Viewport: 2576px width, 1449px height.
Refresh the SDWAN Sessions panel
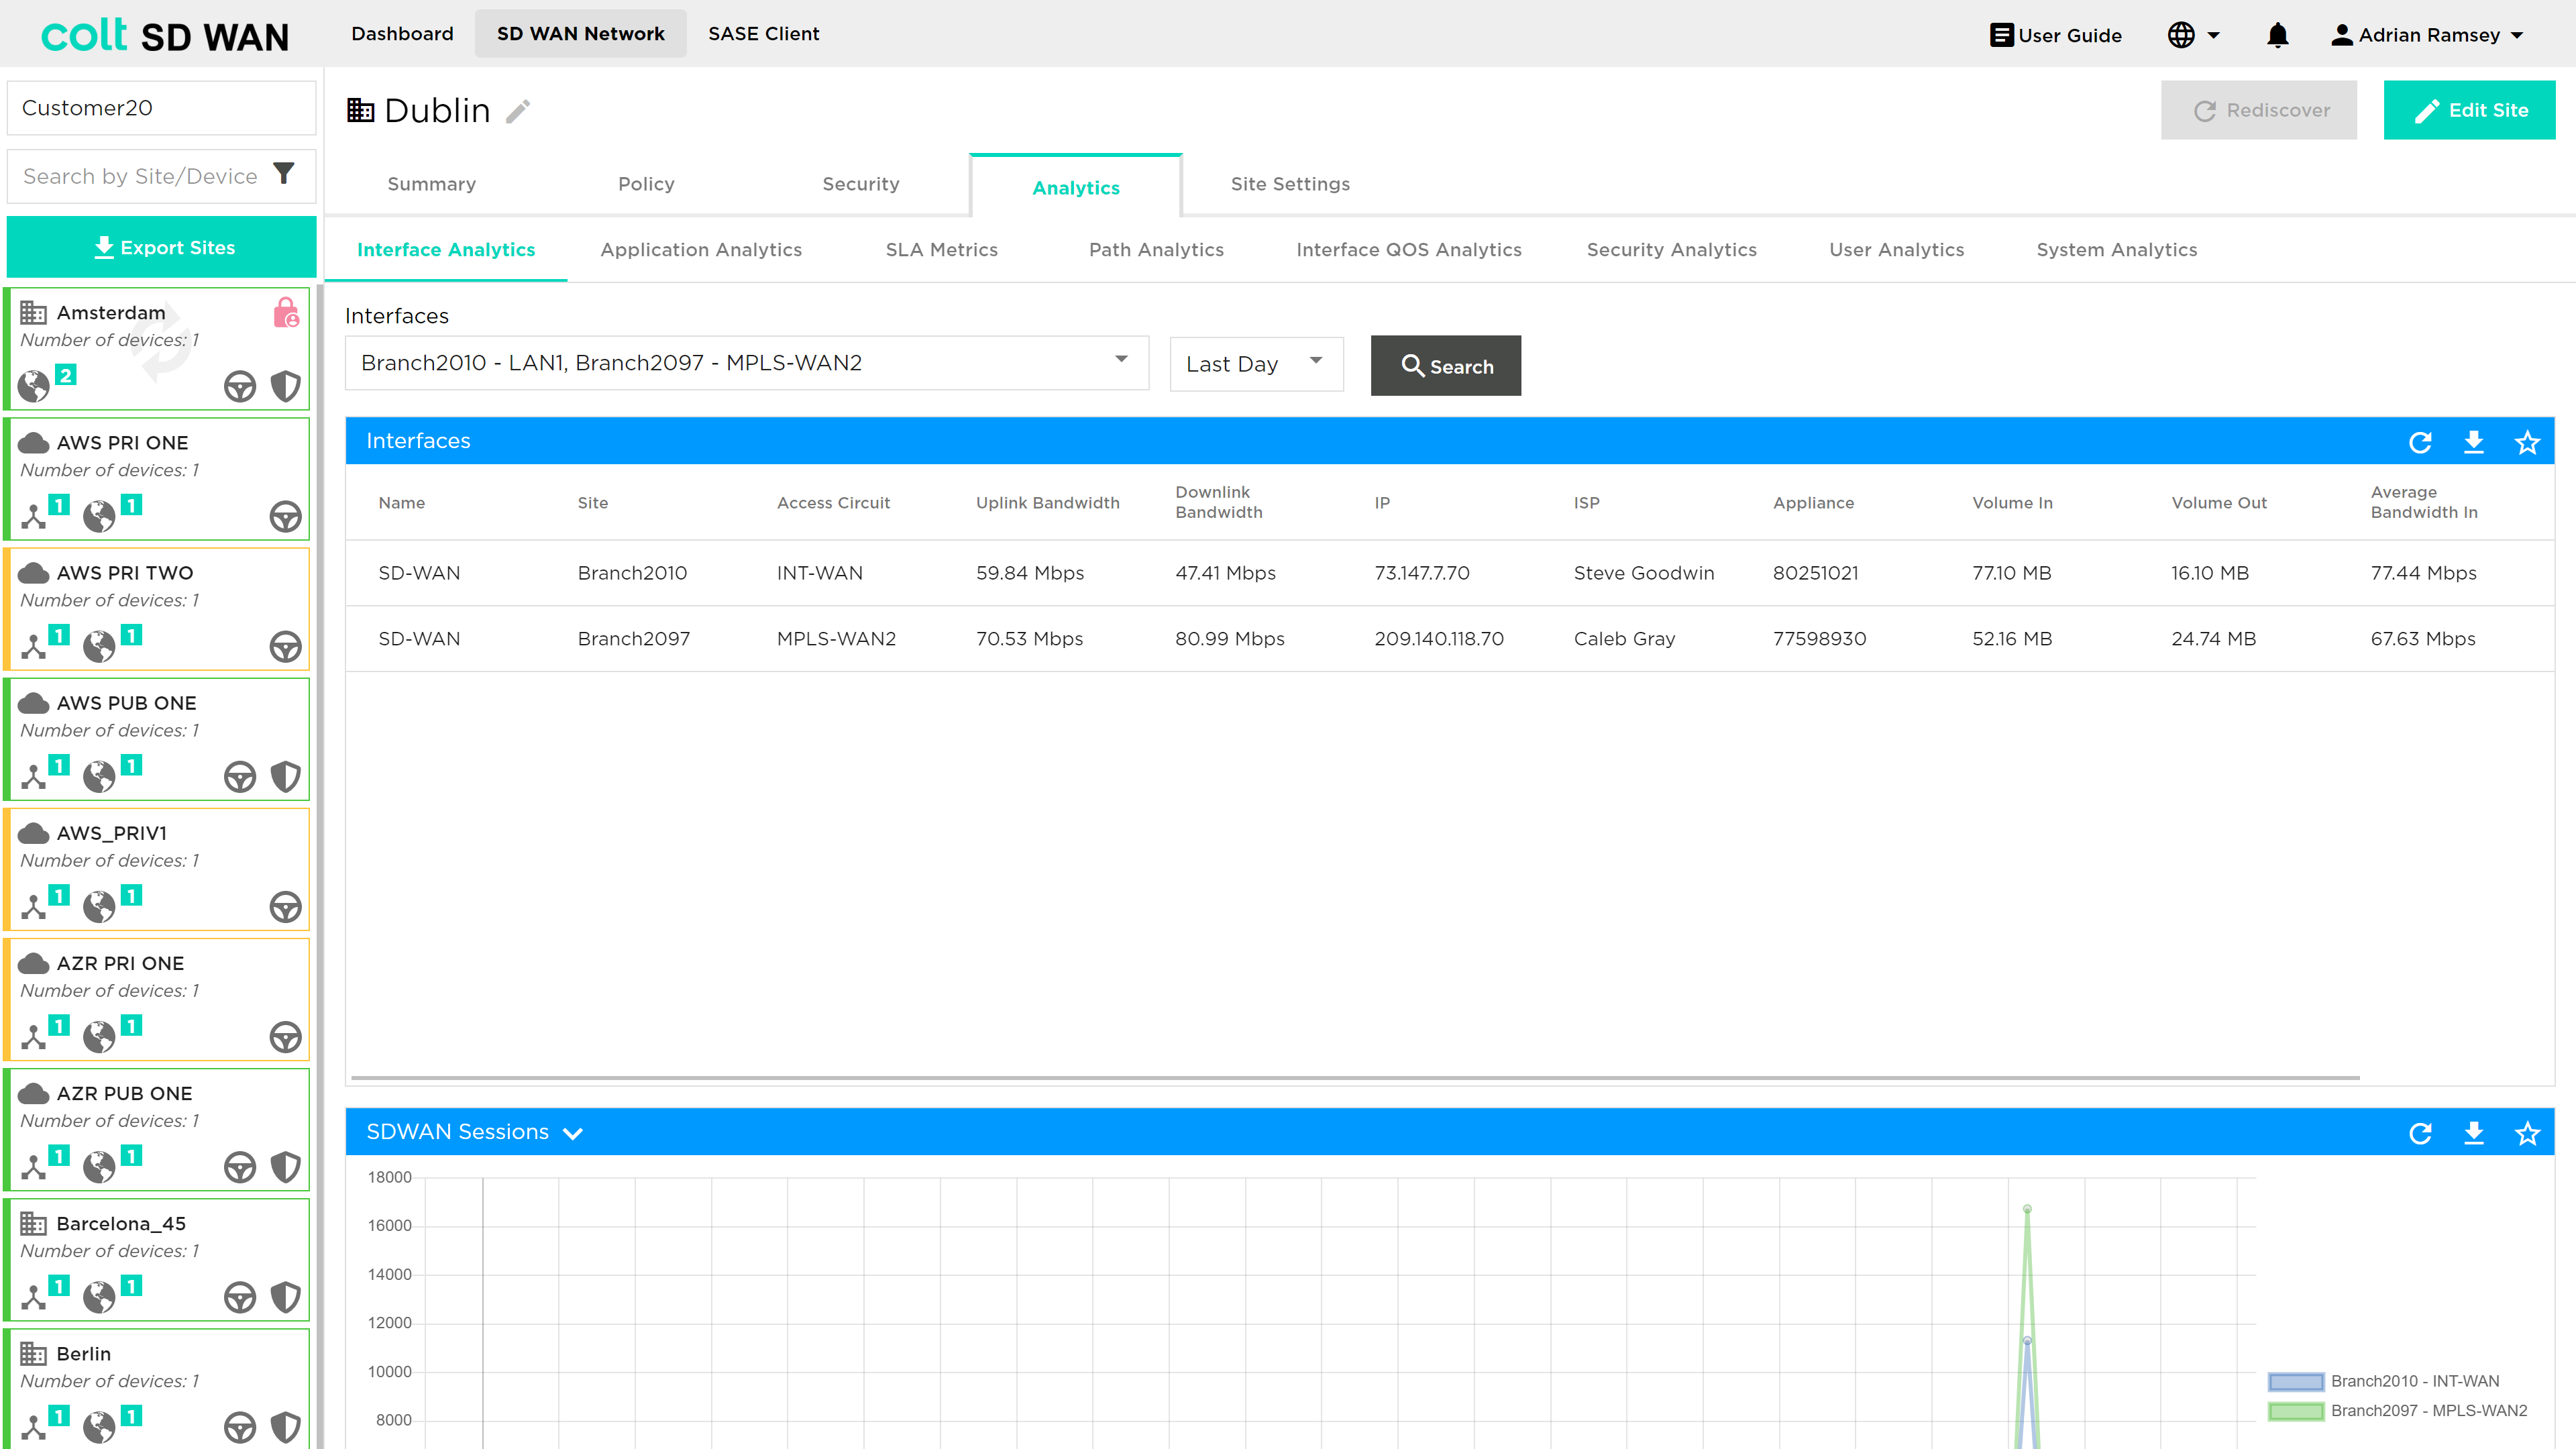pyautogui.click(x=2419, y=1133)
